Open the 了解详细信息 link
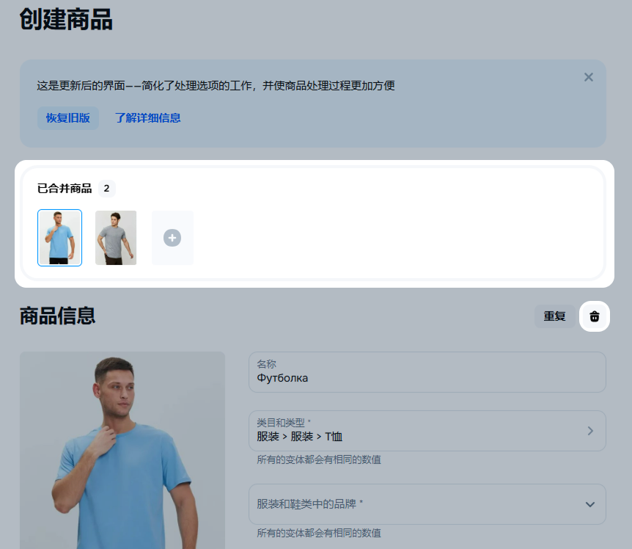 point(147,118)
